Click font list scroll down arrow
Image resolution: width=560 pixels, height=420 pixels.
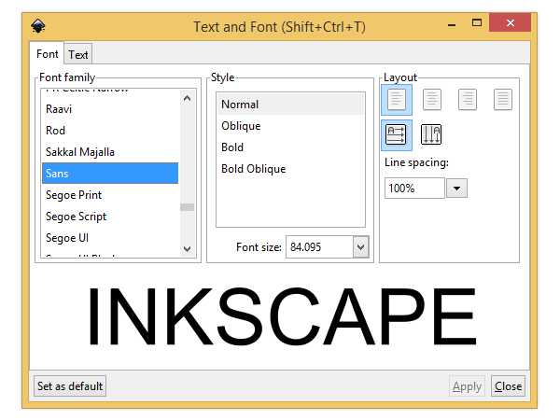pos(188,248)
